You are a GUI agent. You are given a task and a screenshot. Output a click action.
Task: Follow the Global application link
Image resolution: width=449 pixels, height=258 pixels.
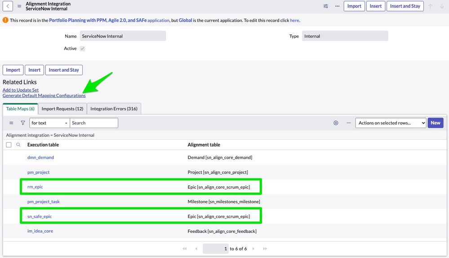pos(185,20)
